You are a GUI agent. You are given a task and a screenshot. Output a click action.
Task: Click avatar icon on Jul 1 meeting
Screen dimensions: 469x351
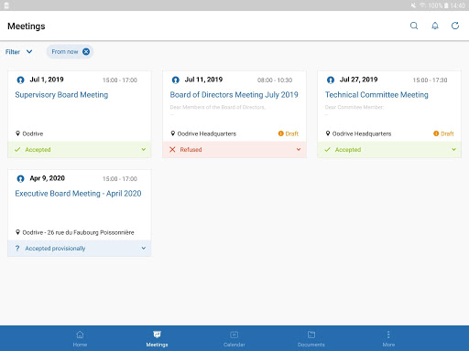click(x=20, y=80)
